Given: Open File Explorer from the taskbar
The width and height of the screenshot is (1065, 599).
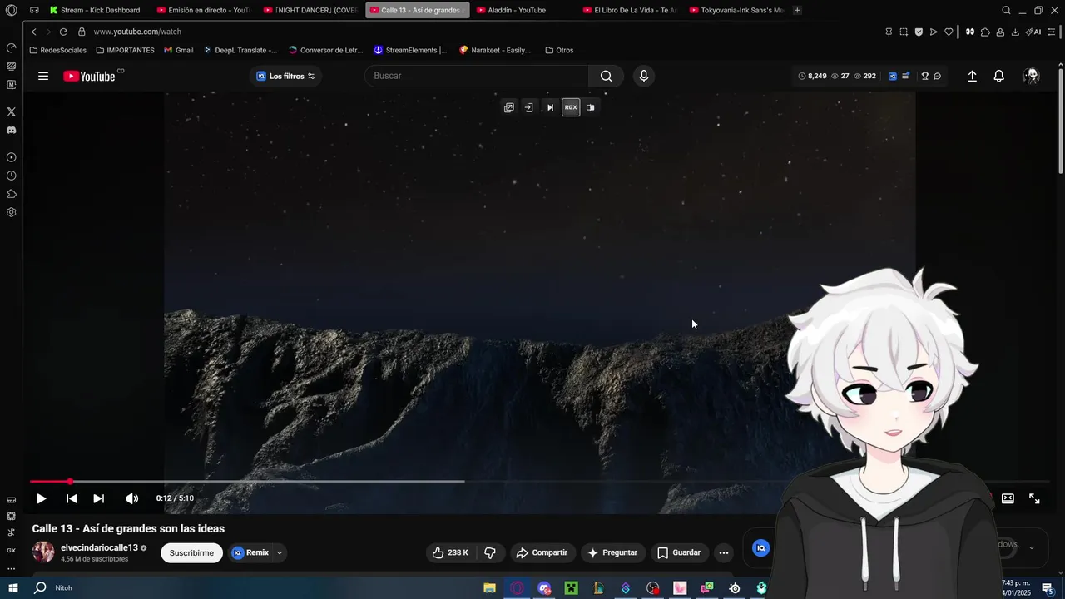Looking at the screenshot, I should pos(489,588).
